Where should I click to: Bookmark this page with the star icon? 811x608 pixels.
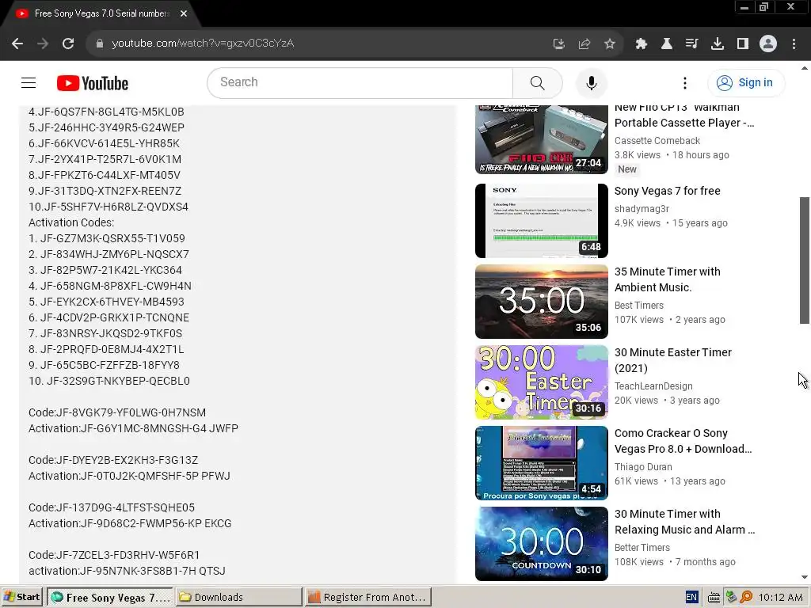coord(610,44)
